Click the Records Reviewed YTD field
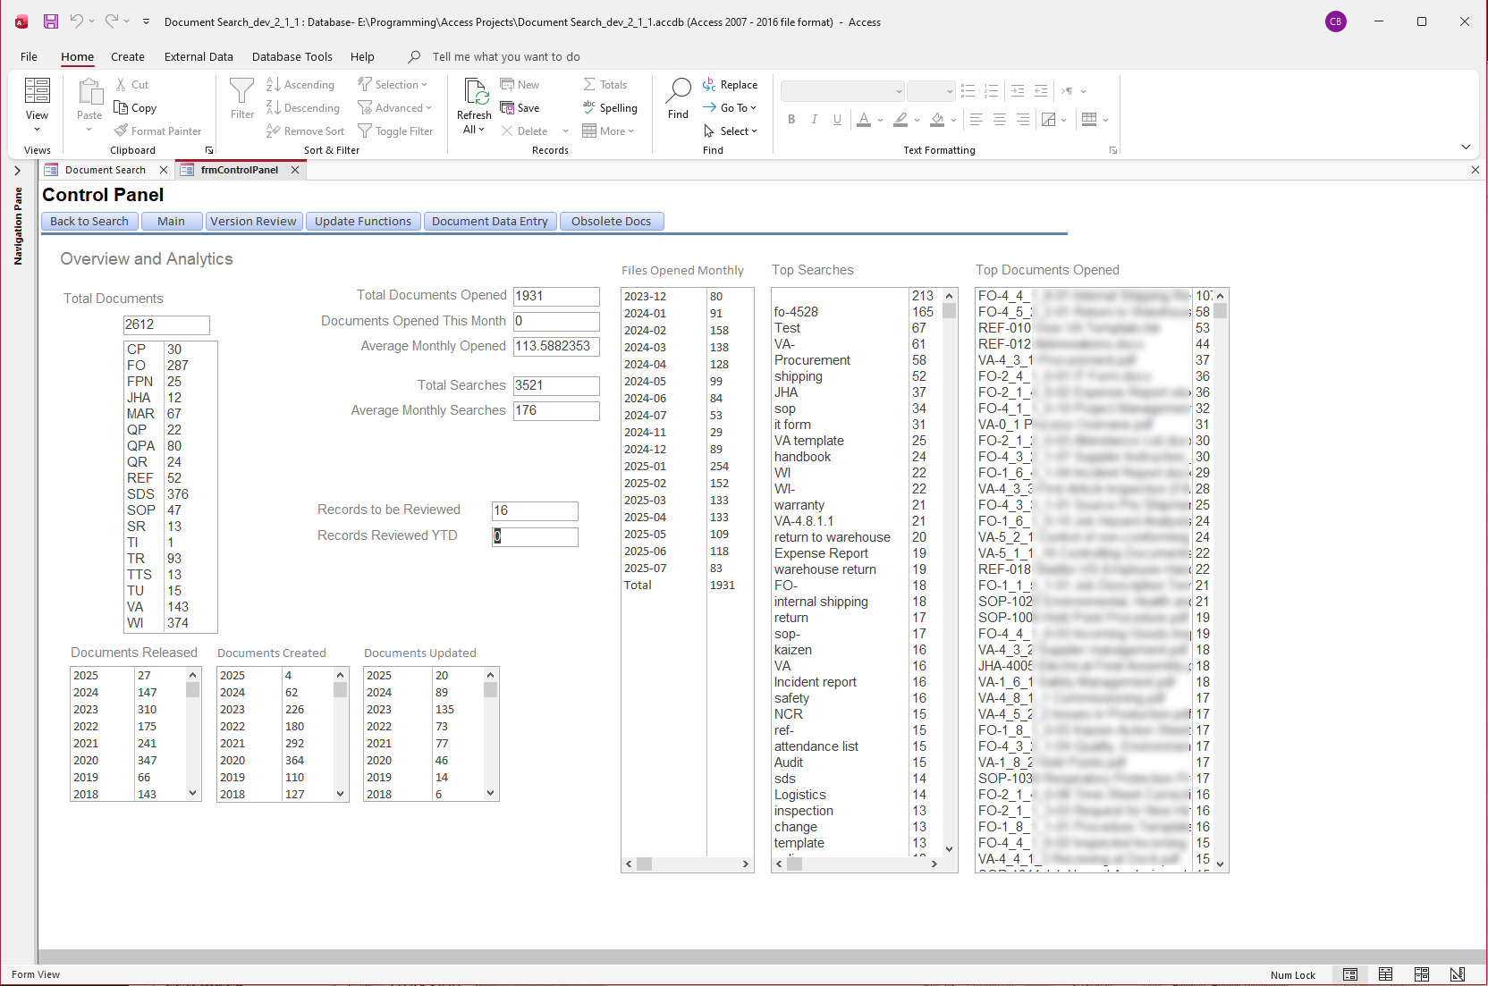 pyautogui.click(x=535, y=536)
